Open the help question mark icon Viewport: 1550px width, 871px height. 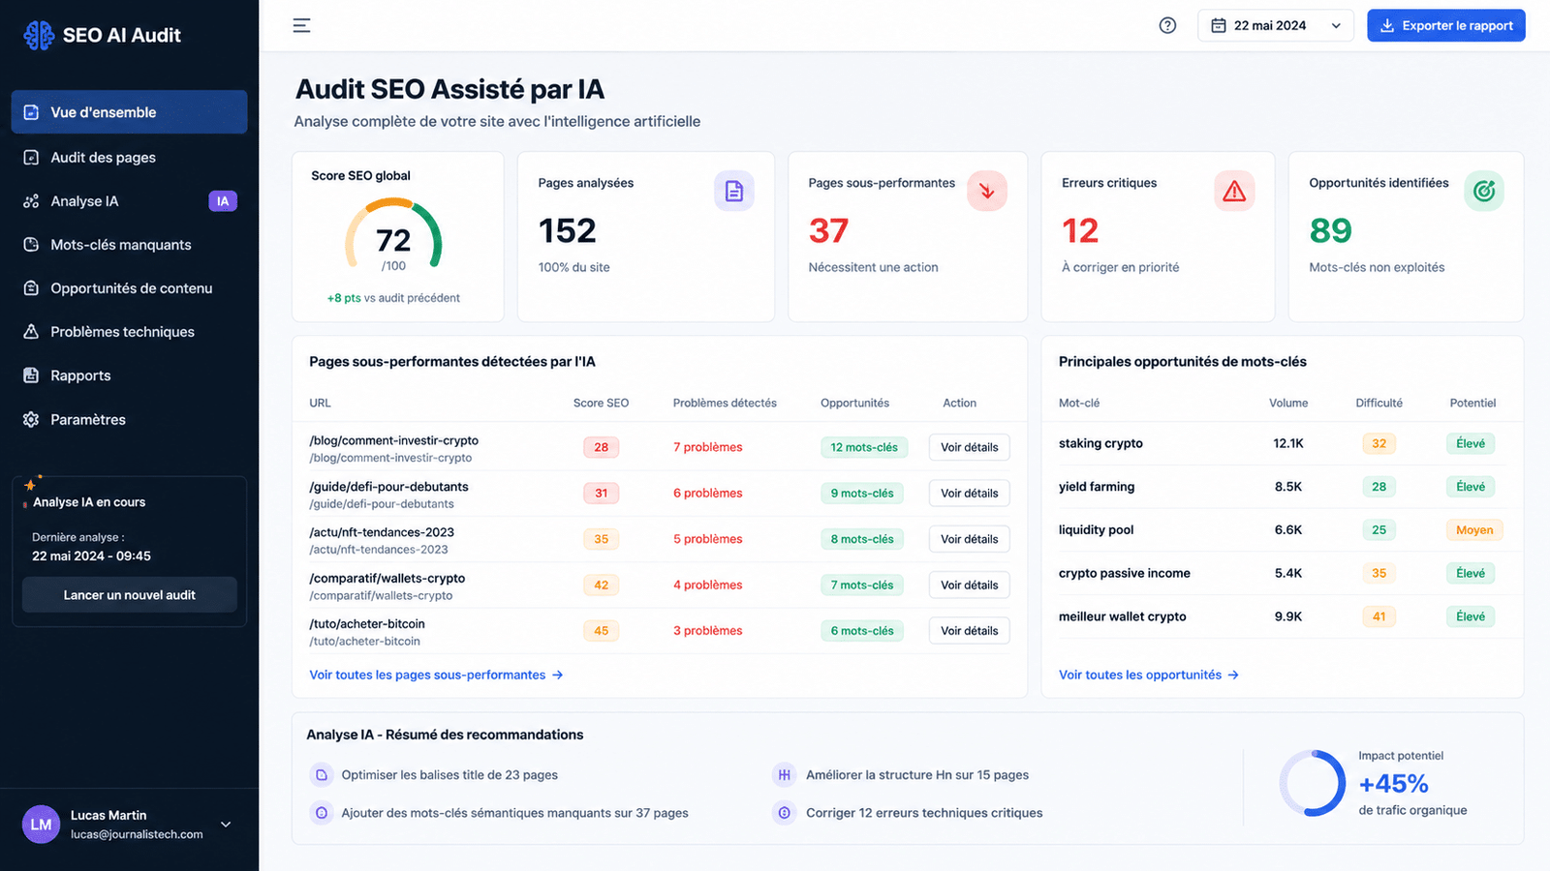(1167, 25)
